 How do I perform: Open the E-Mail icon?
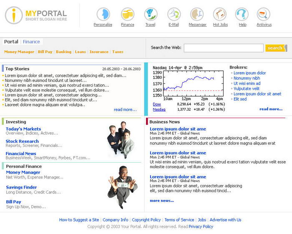(174, 14)
